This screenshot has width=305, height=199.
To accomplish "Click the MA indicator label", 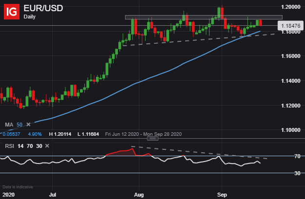I will pyautogui.click(x=9, y=125).
